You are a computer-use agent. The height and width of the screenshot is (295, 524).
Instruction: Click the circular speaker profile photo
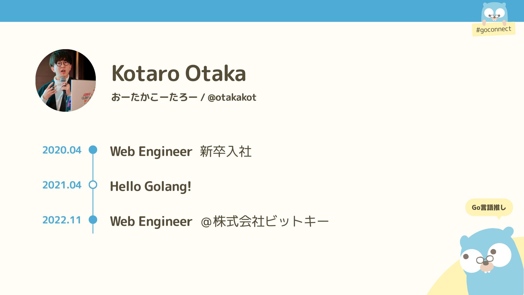click(65, 80)
